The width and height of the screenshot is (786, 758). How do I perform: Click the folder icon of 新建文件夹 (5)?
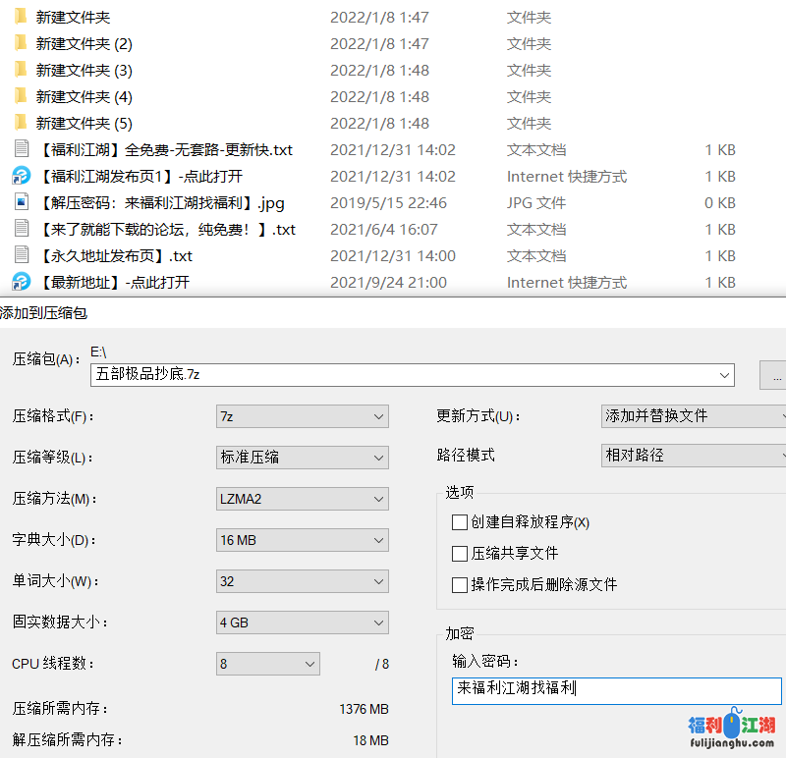pyautogui.click(x=21, y=123)
